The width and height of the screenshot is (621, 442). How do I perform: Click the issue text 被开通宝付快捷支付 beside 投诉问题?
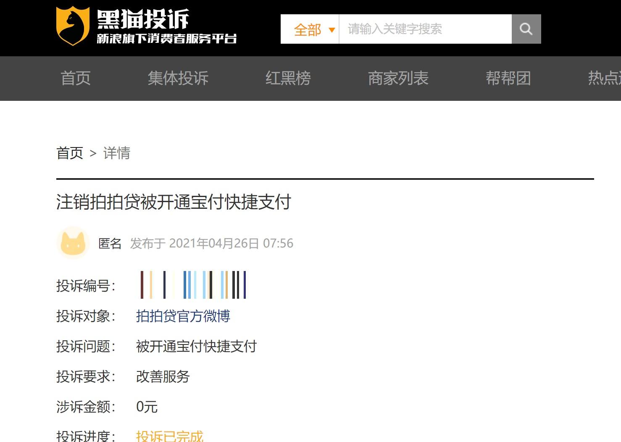pyautogui.click(x=197, y=346)
